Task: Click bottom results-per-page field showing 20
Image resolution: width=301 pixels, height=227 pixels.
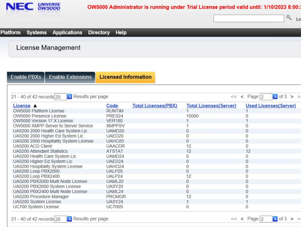Action: click(61, 219)
